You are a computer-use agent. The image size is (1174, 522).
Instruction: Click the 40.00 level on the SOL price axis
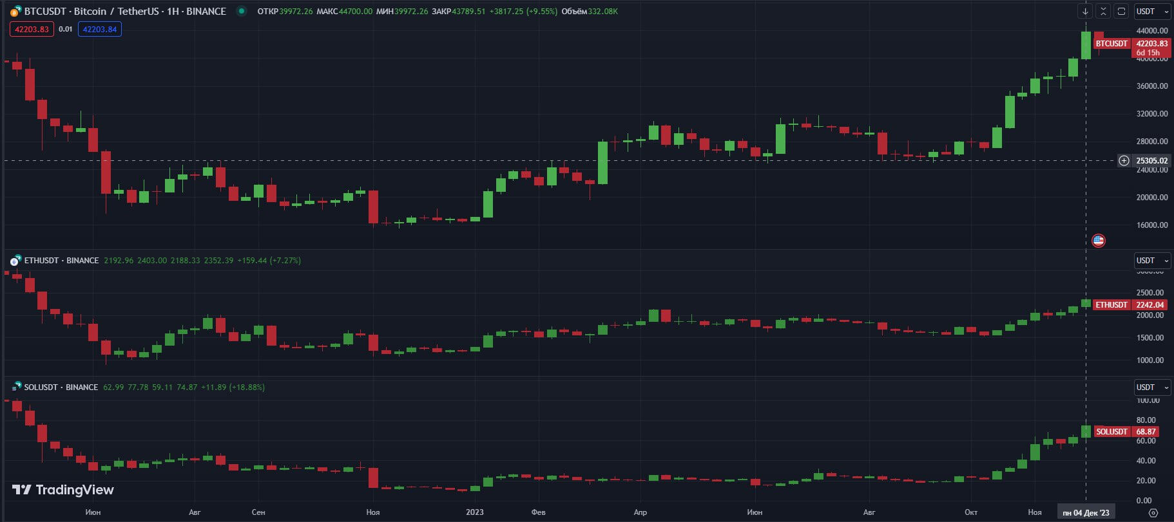[1146, 461]
